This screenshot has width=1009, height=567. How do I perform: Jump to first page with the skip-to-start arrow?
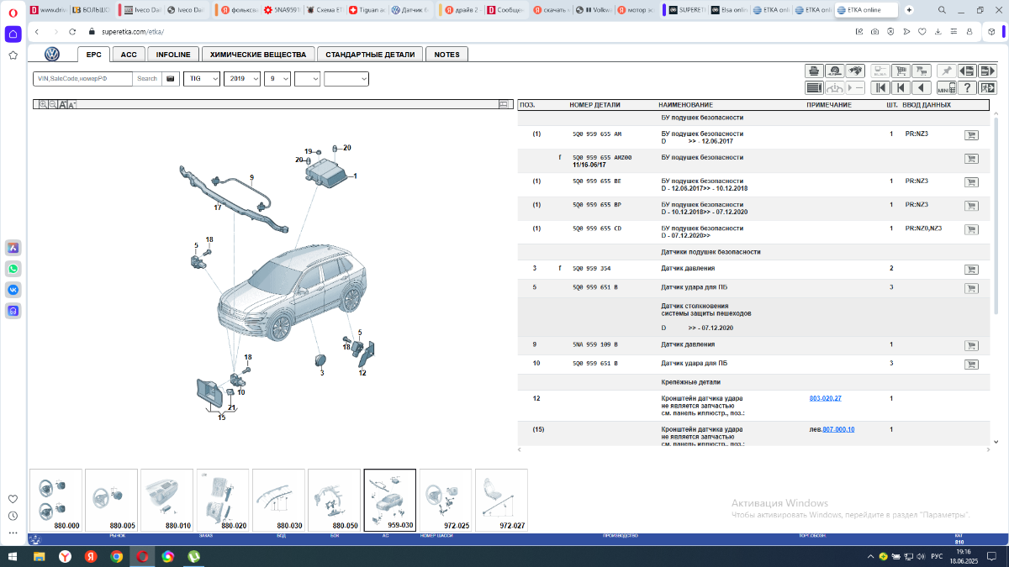click(x=880, y=87)
